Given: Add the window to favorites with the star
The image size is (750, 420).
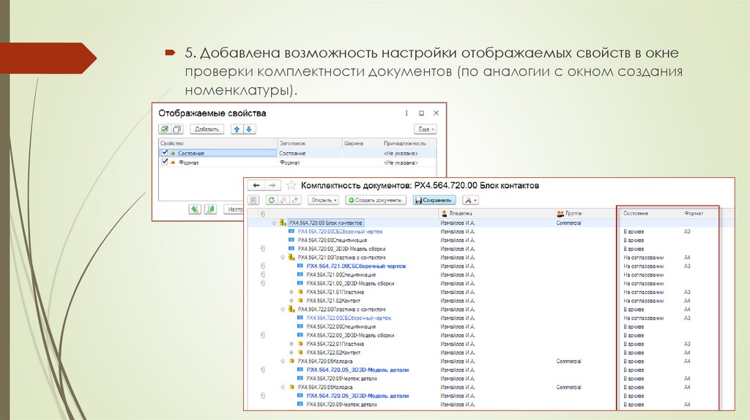Looking at the screenshot, I should coord(291,186).
